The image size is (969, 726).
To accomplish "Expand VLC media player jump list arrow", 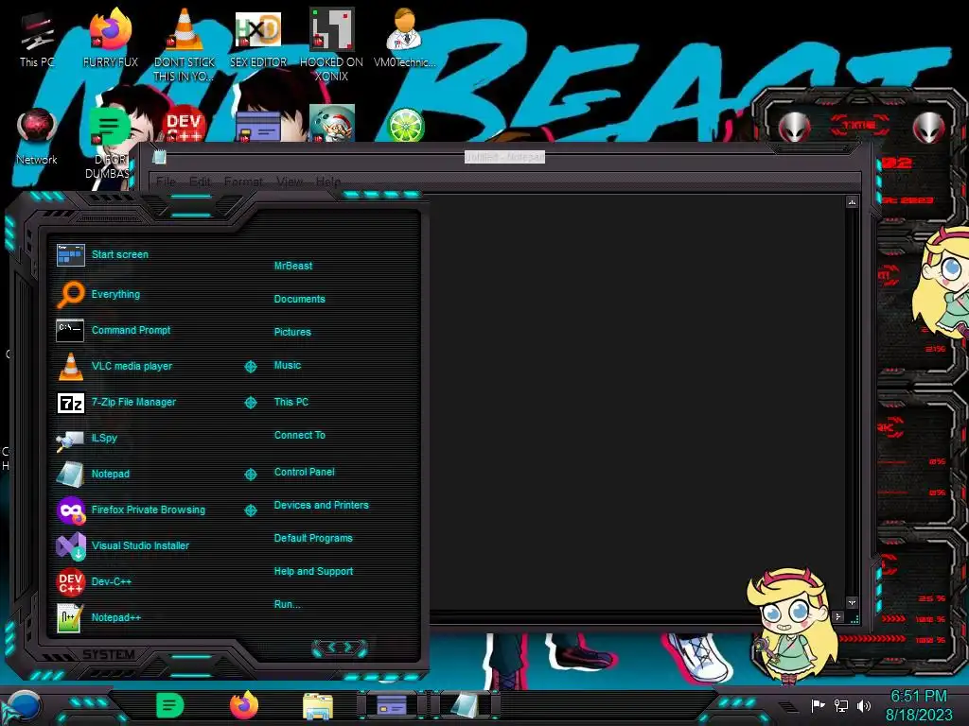I will click(x=250, y=367).
